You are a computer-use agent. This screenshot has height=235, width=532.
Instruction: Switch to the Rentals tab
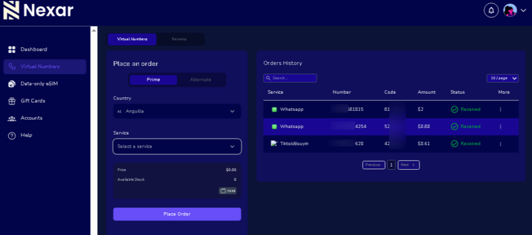tap(179, 39)
